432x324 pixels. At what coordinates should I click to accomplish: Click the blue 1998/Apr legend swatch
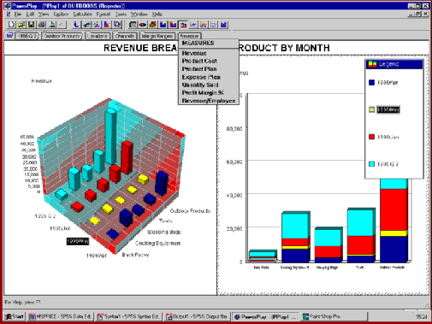click(x=371, y=82)
